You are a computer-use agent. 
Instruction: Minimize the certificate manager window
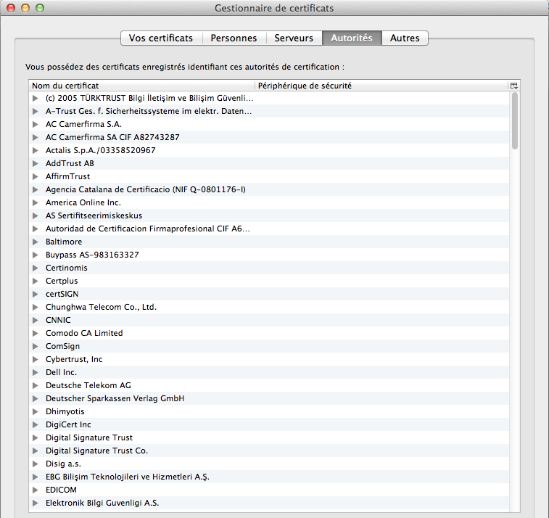(25, 8)
